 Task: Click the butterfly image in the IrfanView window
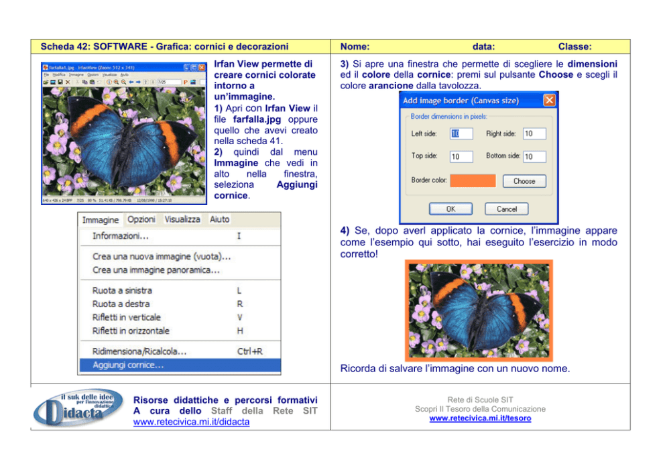click(x=124, y=141)
